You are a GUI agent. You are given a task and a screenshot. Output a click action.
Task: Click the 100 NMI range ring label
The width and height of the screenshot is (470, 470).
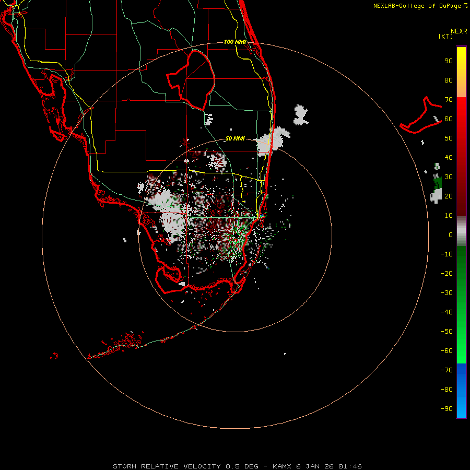pos(235,42)
